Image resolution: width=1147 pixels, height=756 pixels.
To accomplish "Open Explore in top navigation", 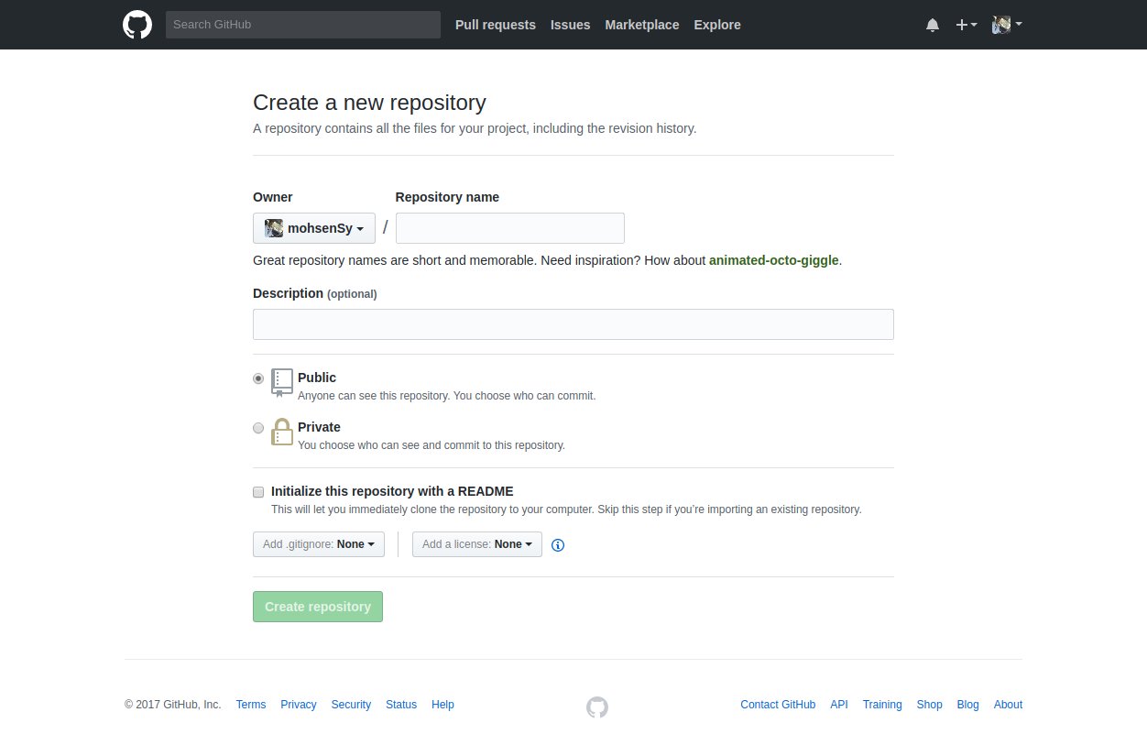I will coord(717,25).
